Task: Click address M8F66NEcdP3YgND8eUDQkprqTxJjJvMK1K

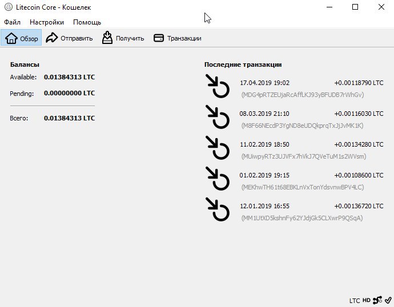Action: (x=302, y=126)
